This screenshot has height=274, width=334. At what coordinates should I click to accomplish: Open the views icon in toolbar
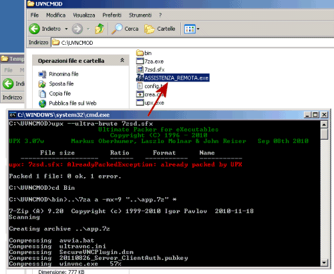[x=190, y=29]
